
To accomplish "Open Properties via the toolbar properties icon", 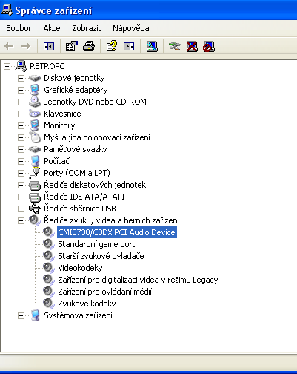I will [x=72, y=46].
